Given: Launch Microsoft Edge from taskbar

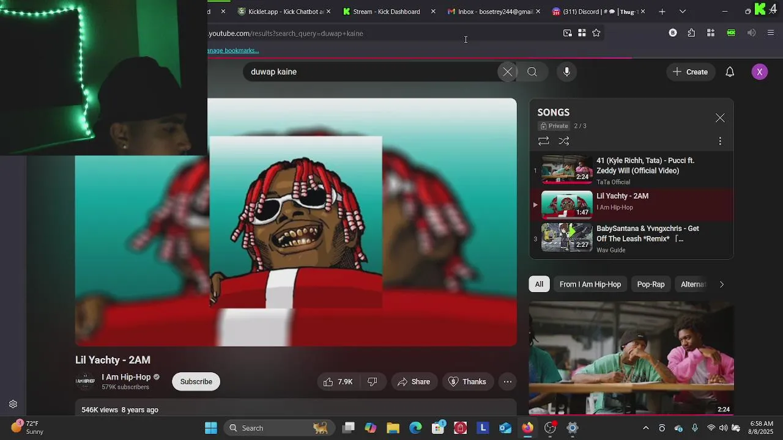Looking at the screenshot, I should 415,428.
